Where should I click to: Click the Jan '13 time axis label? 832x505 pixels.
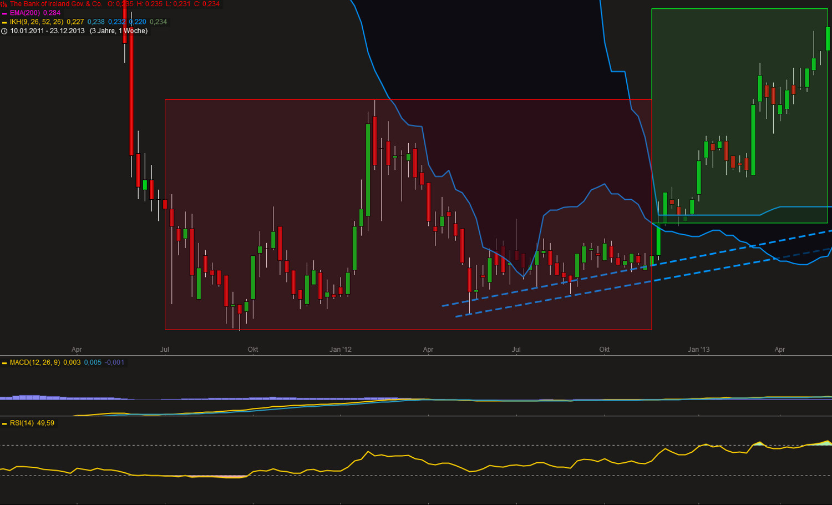699,350
